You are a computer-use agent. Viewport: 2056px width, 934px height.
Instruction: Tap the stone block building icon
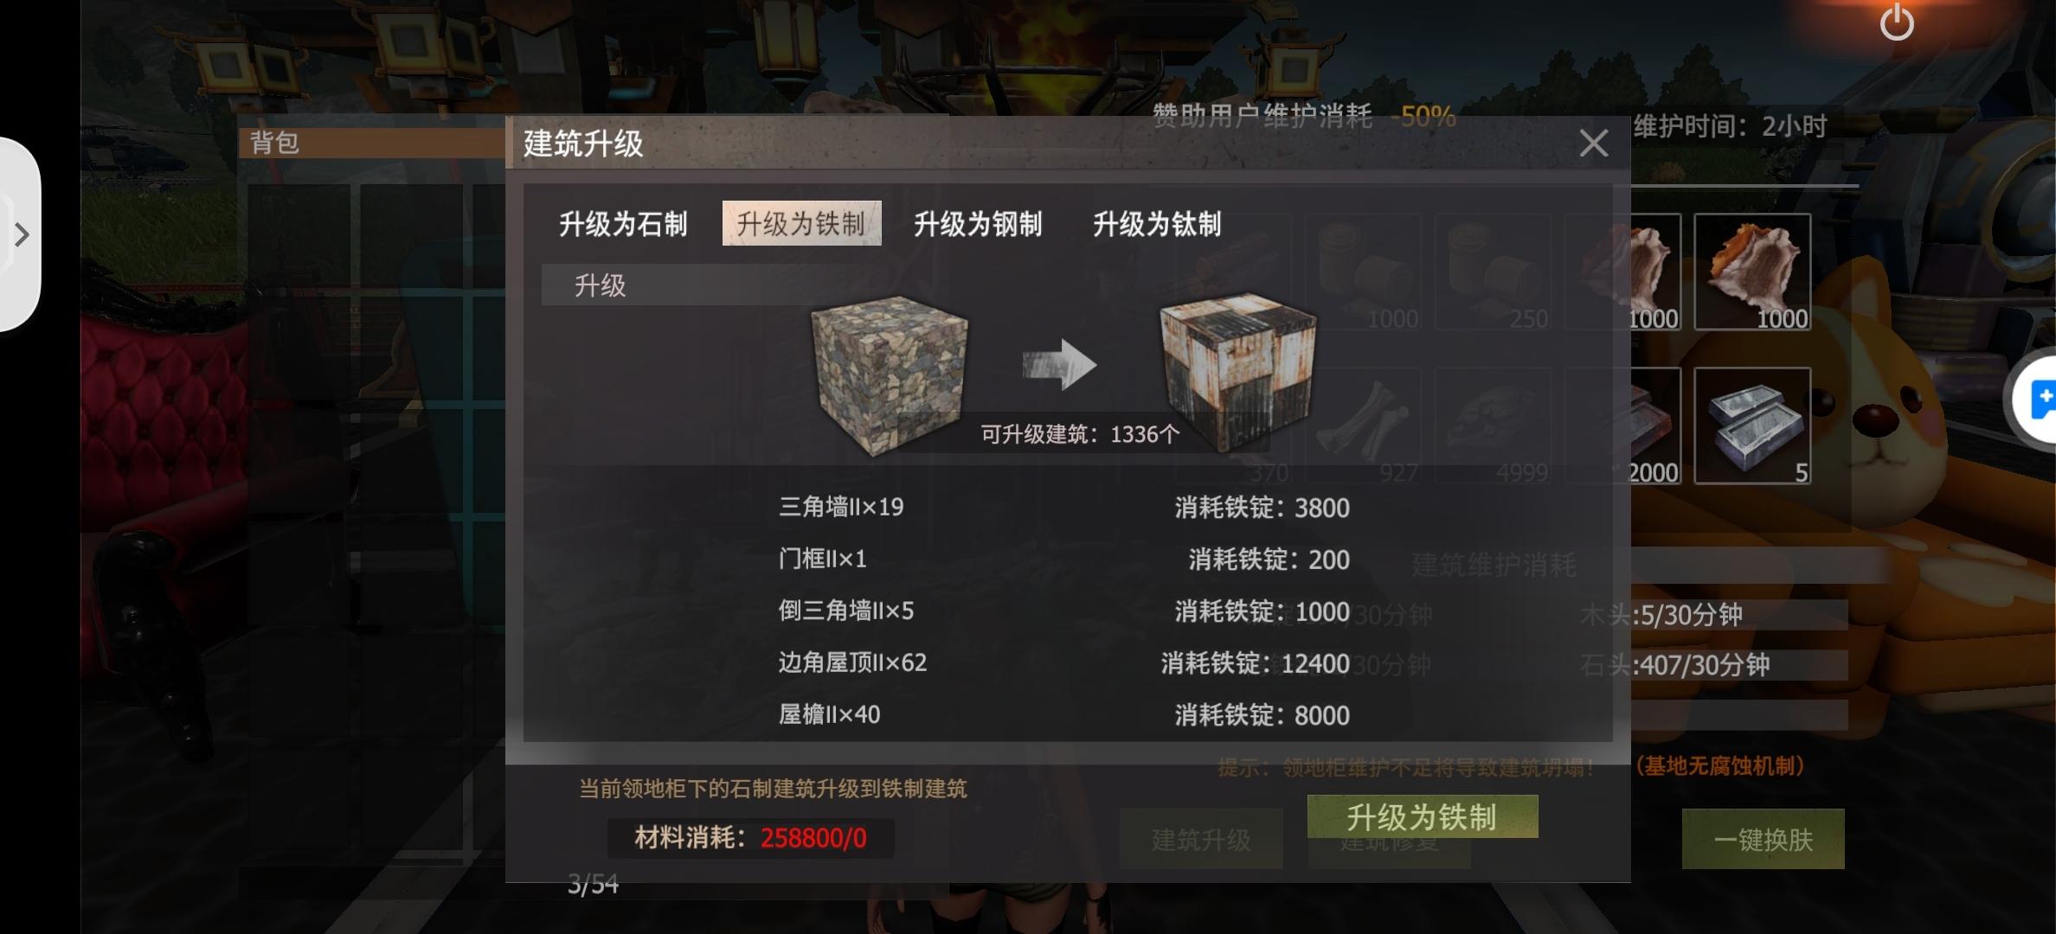point(889,374)
